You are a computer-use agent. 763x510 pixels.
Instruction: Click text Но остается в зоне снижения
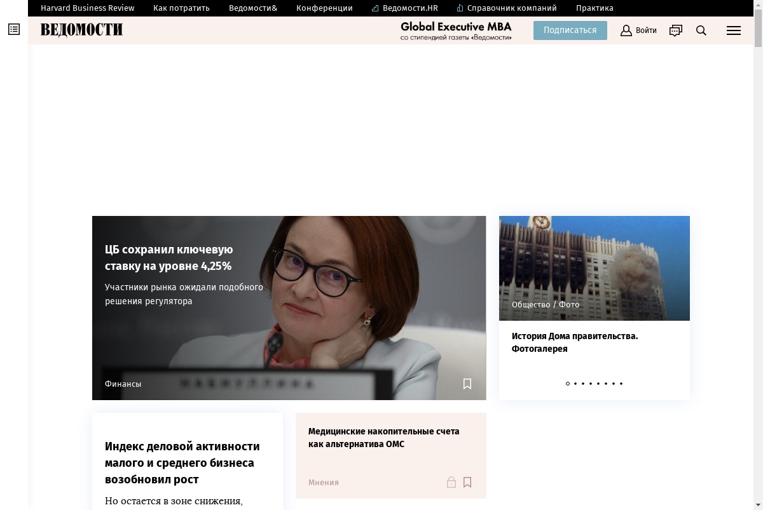174,501
